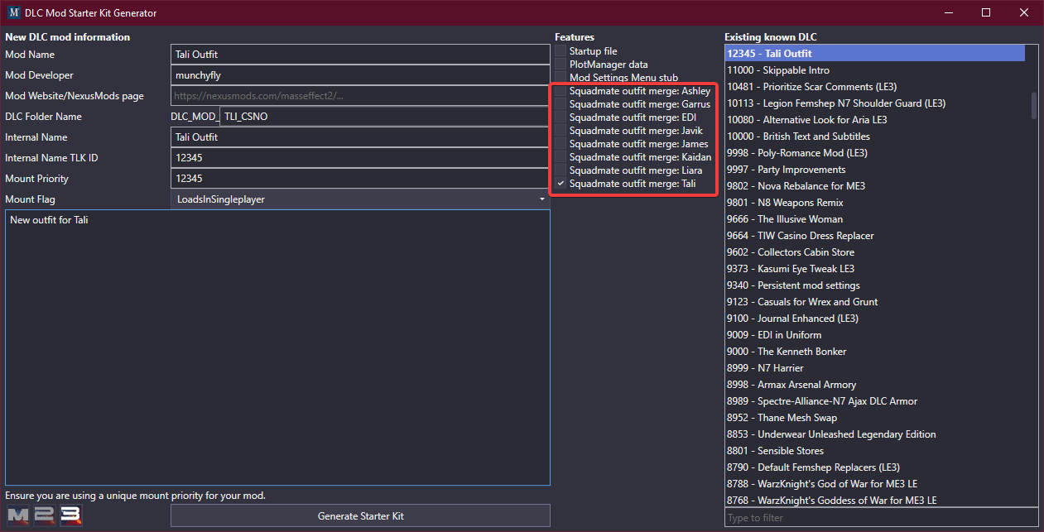The image size is (1044, 532).
Task: Click the Type to filter box
Action: pyautogui.click(x=881, y=518)
